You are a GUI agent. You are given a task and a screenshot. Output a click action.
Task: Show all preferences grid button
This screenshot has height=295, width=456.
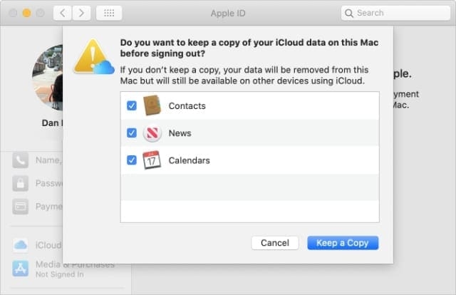coord(108,13)
